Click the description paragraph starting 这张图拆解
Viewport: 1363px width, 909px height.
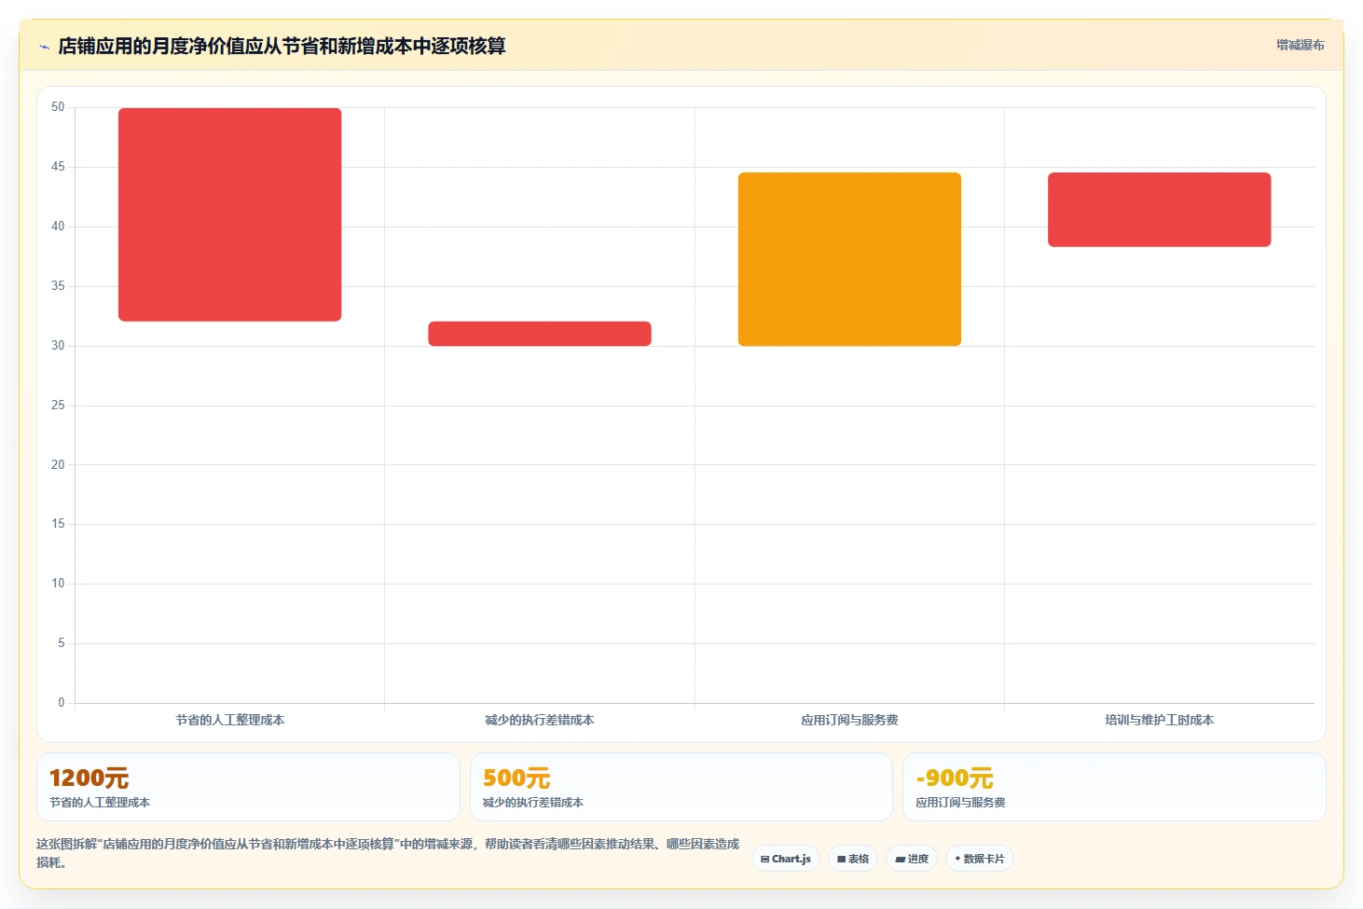[388, 853]
